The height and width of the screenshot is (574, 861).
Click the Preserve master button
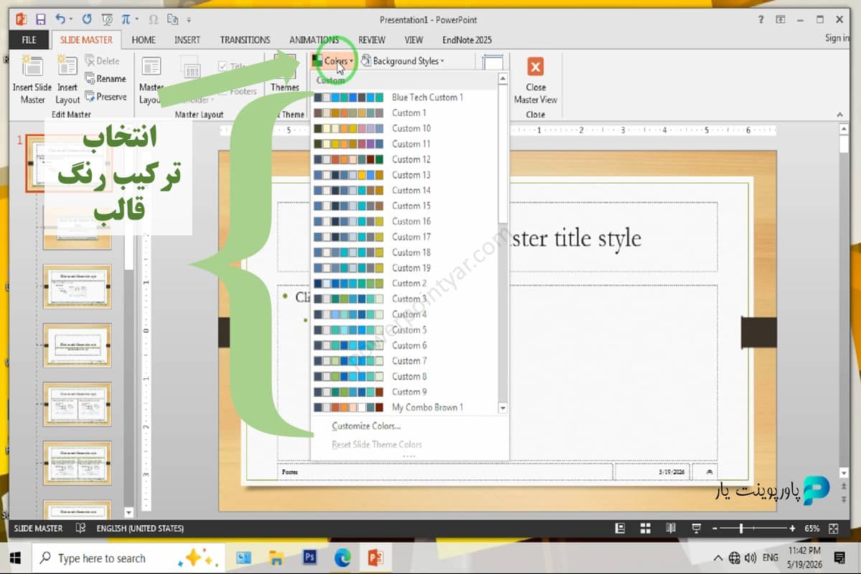(105, 97)
